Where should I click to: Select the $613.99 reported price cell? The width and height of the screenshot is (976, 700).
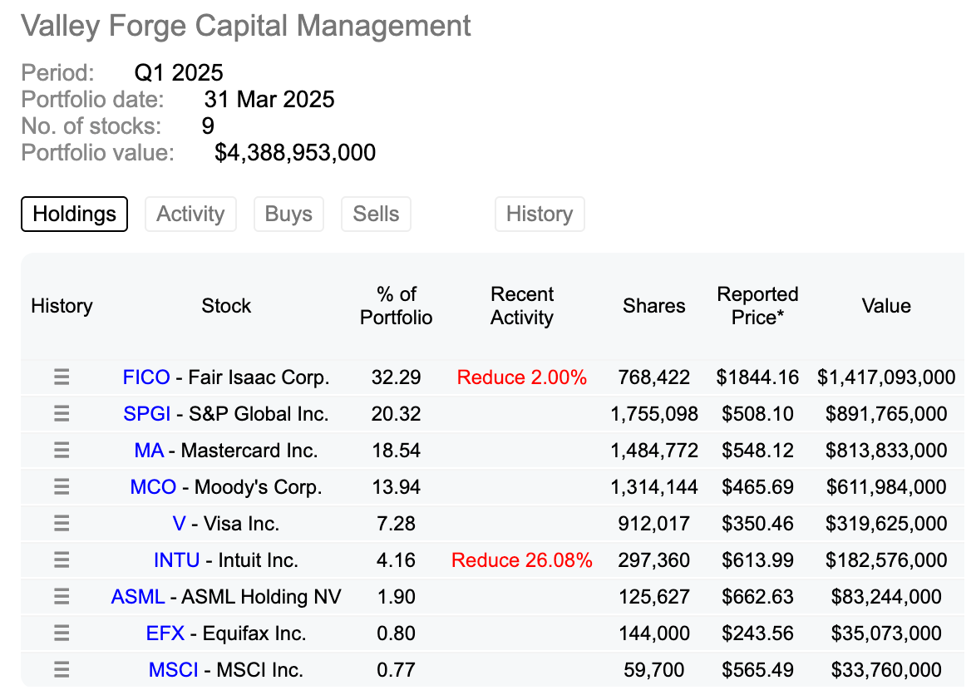(x=757, y=560)
